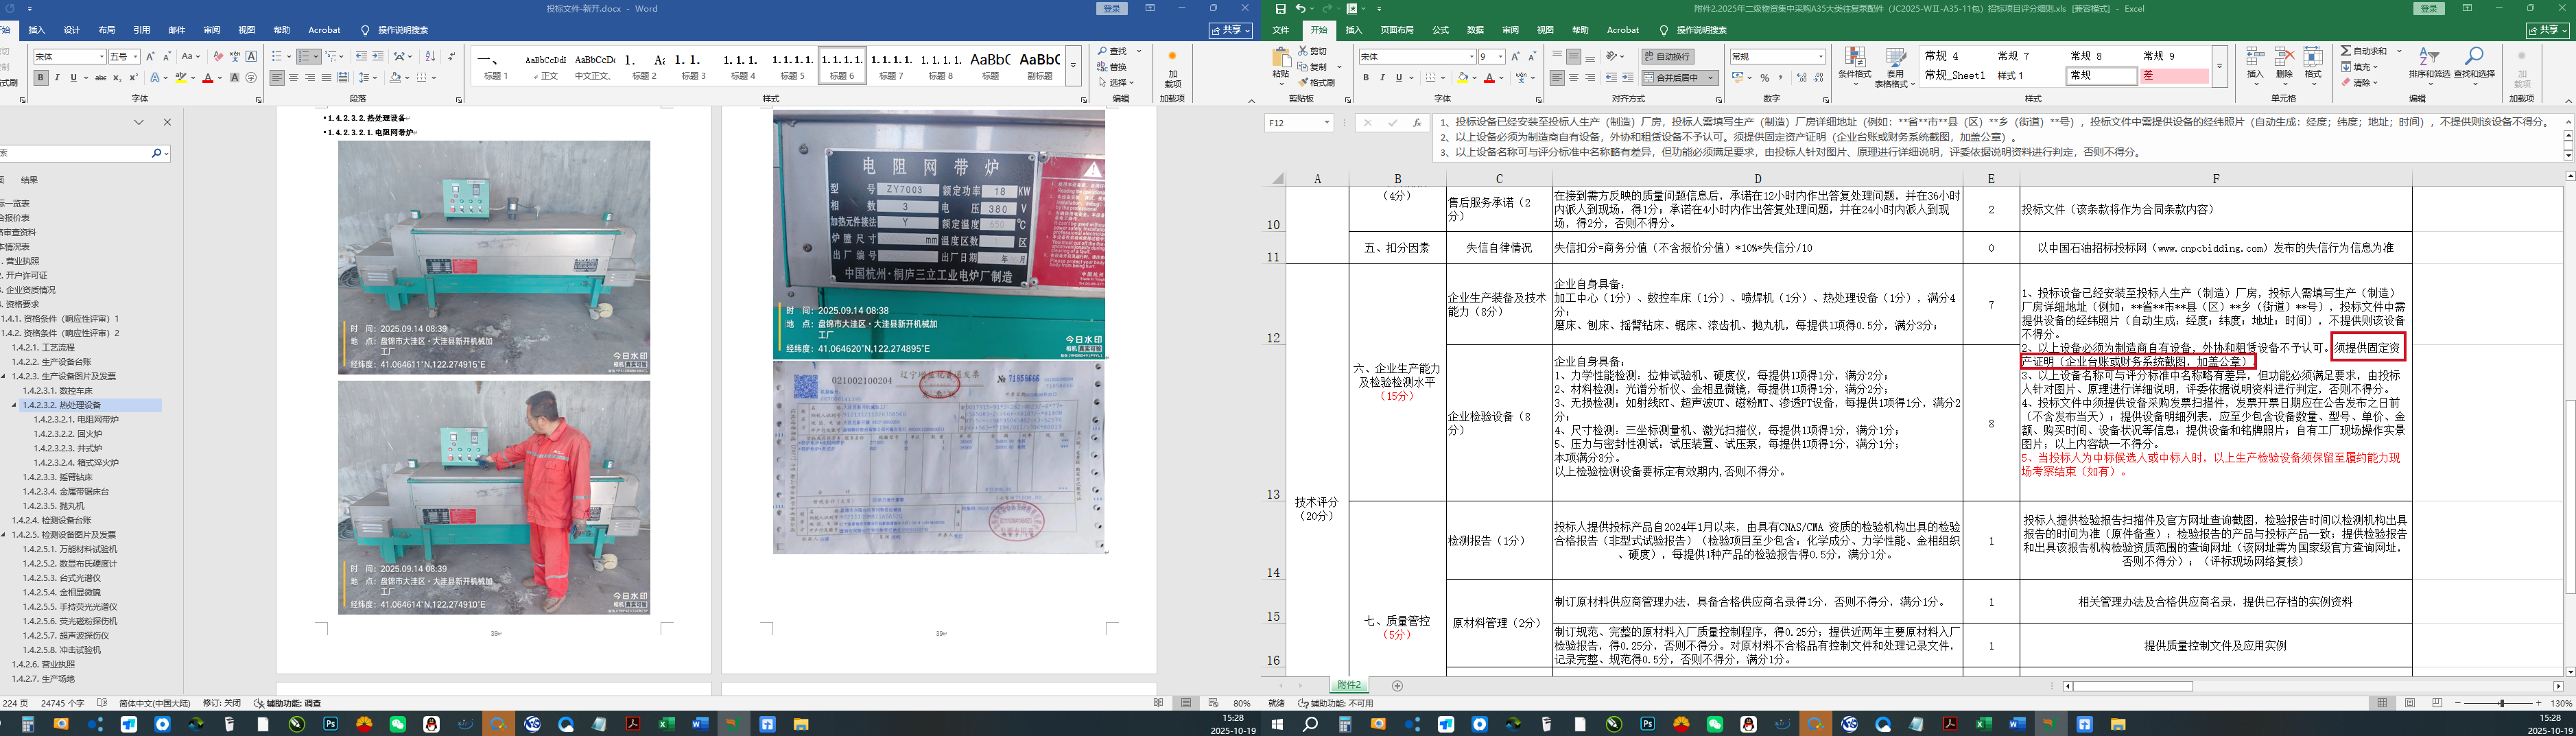Toggle bold in Excel font group
The image size is (2576, 736).
1366,78
